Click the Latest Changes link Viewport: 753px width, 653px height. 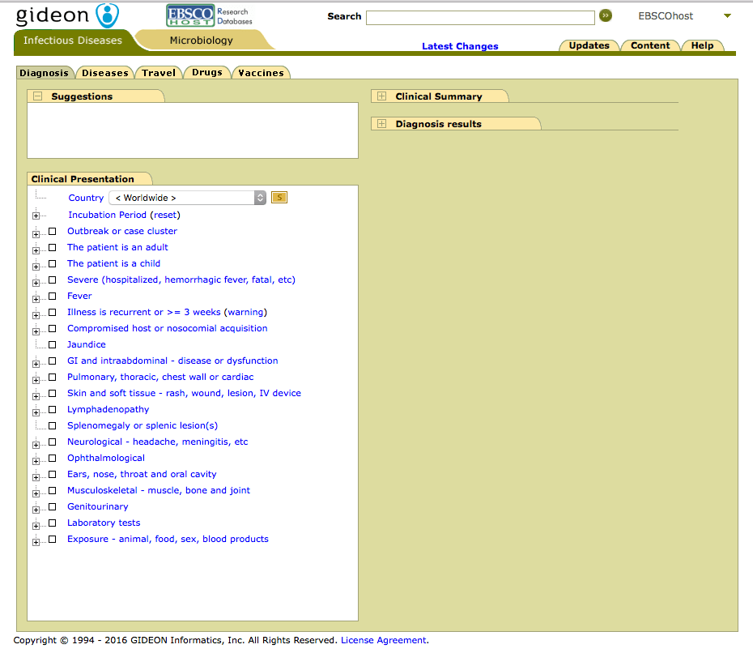[x=460, y=46]
